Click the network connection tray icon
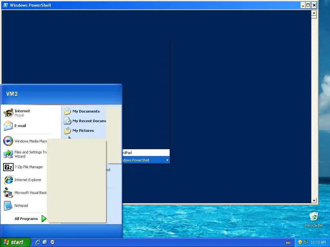The height and width of the screenshot is (247, 330). [306, 242]
